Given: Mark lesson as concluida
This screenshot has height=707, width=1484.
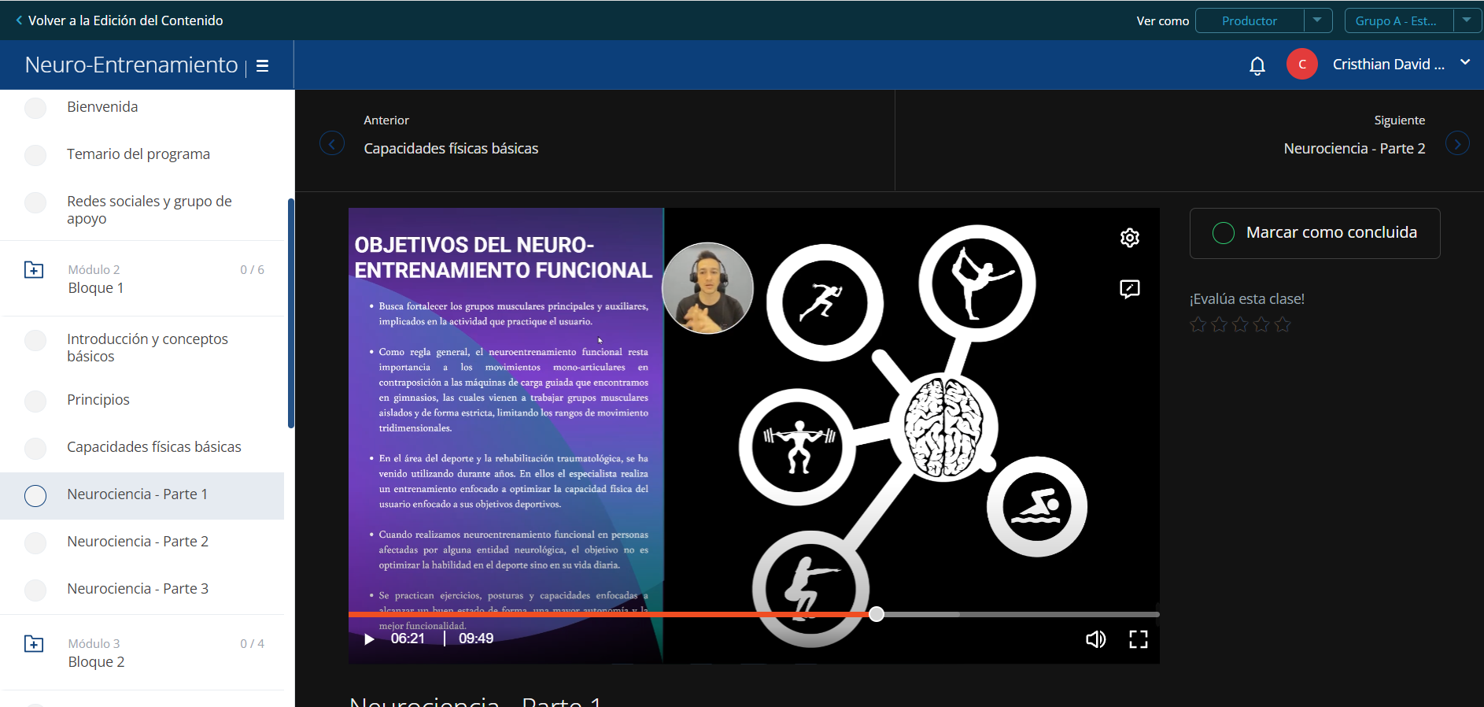Looking at the screenshot, I should [1315, 233].
